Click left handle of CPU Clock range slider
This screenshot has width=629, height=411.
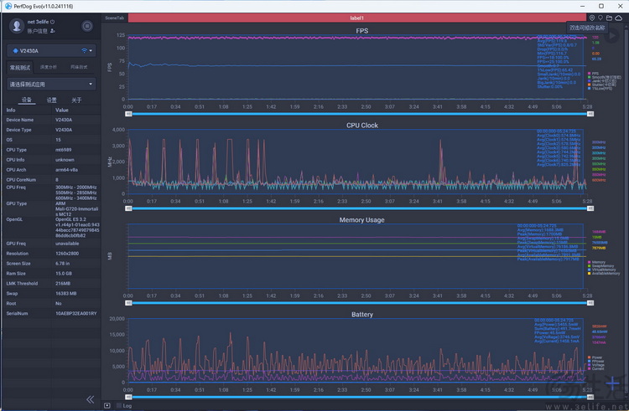pos(128,208)
